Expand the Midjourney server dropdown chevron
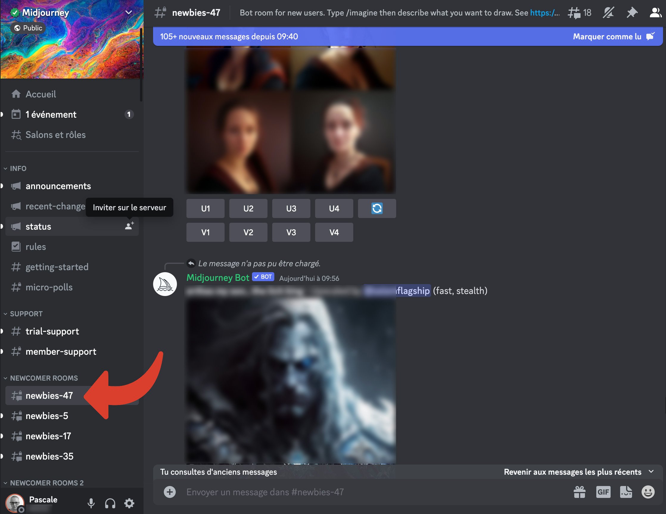This screenshot has height=514, width=666. [129, 13]
